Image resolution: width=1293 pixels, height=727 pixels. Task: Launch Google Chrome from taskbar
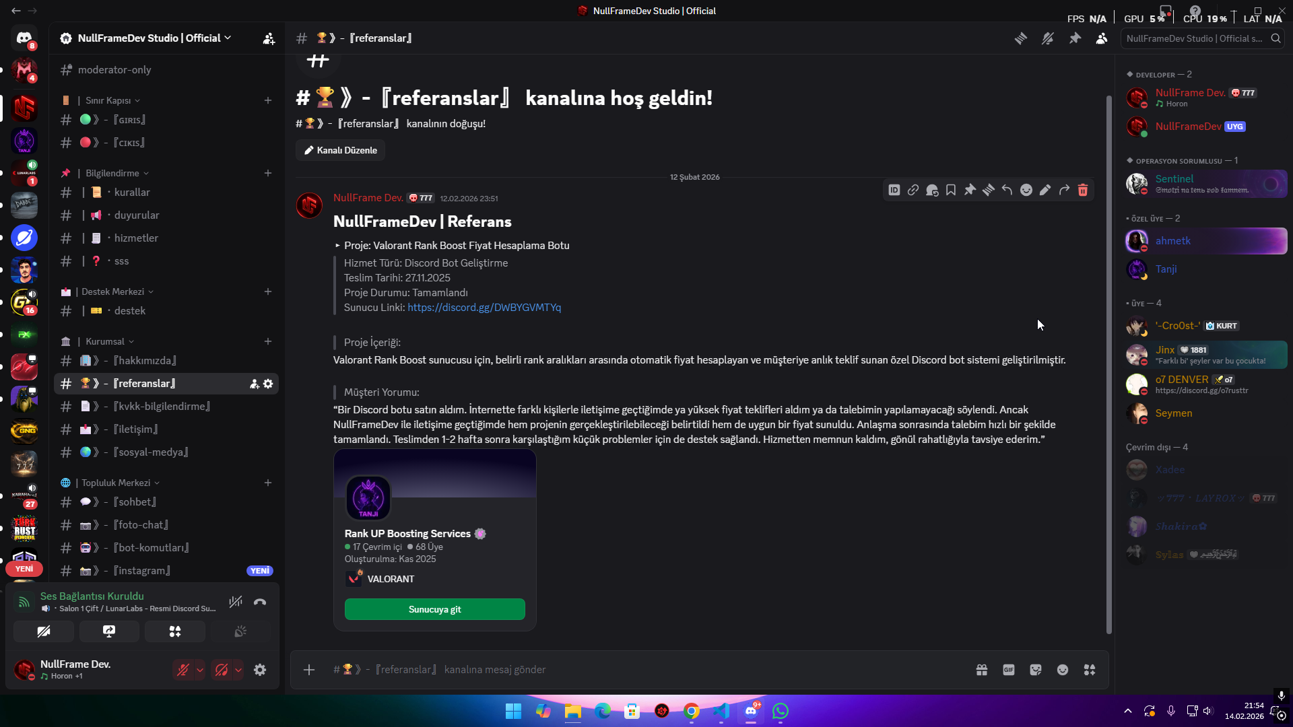pos(692,711)
